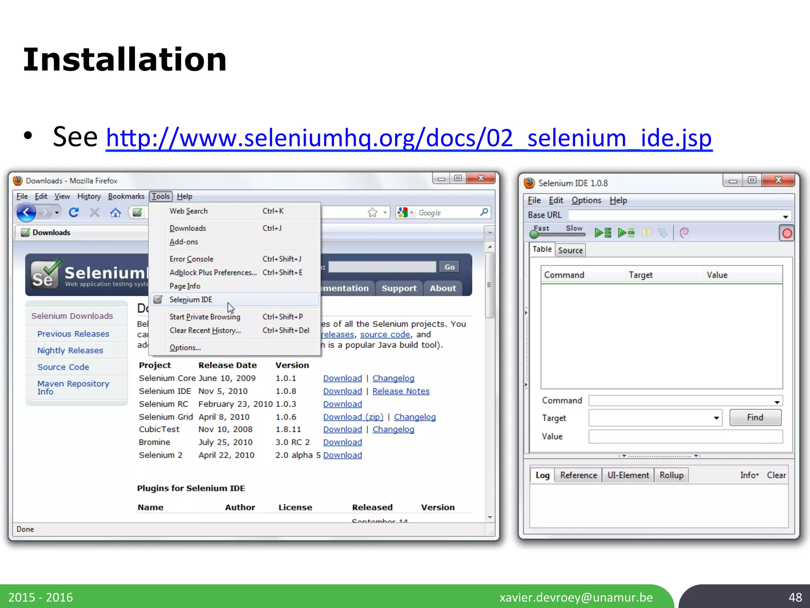This screenshot has width=810, height=608.
Task: Switch to the UI-Element tab
Action: 628,475
